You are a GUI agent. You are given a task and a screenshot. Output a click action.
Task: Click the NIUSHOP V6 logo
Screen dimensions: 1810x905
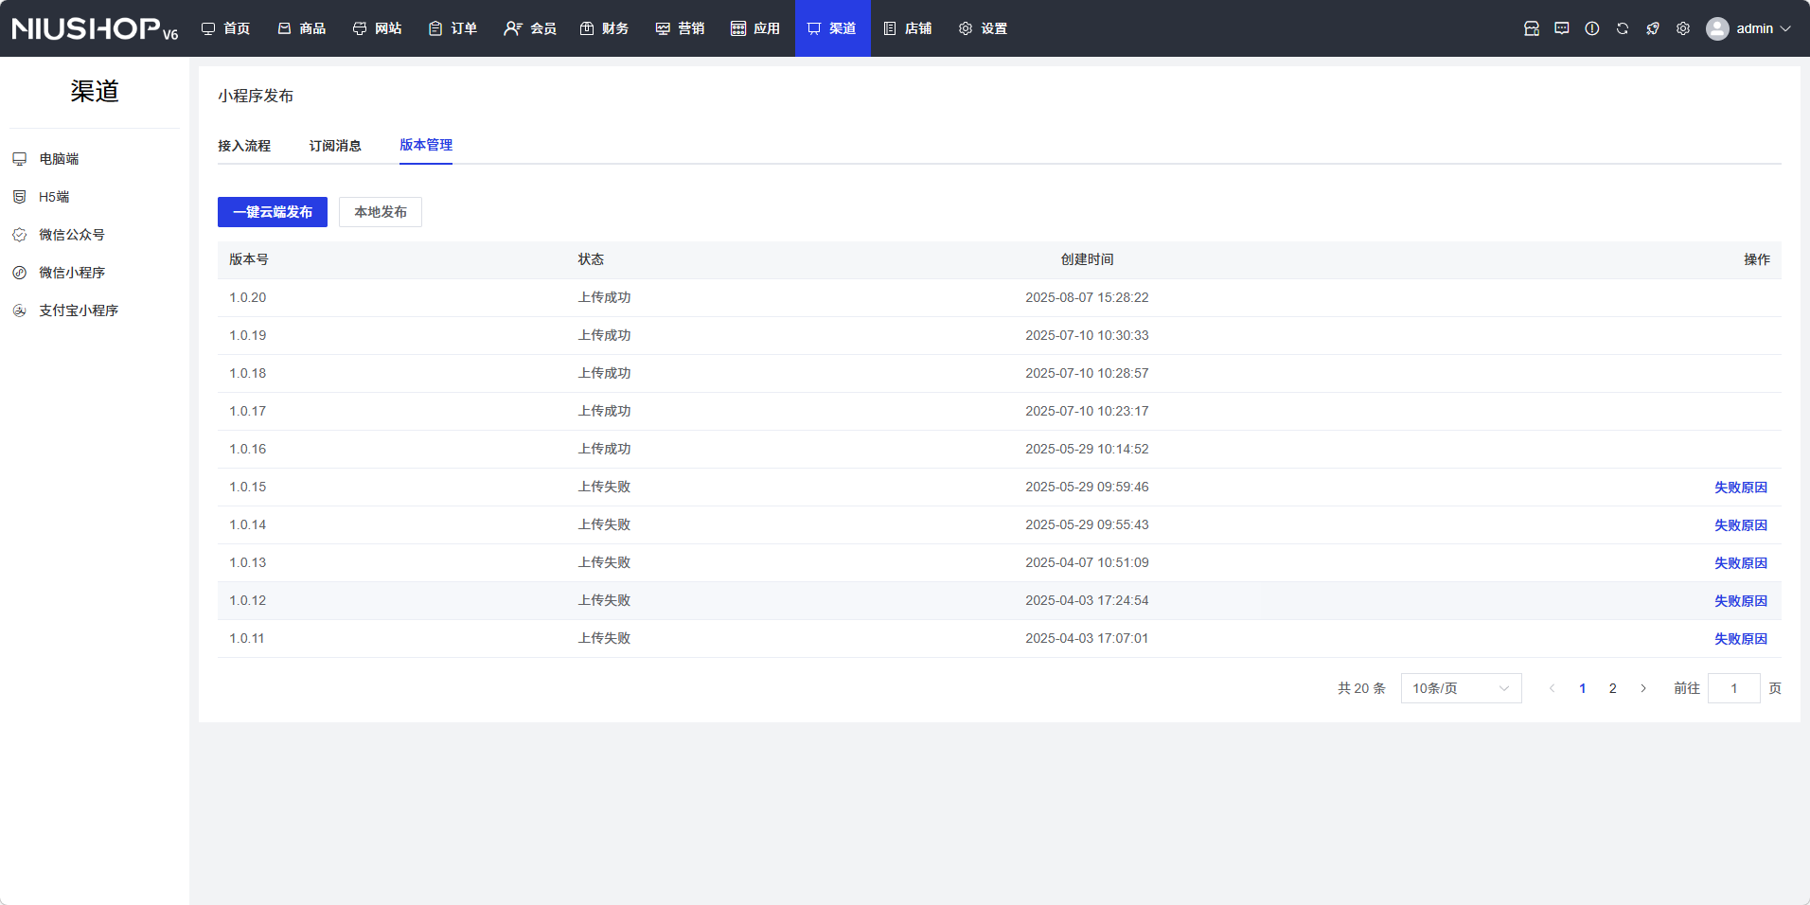(95, 28)
